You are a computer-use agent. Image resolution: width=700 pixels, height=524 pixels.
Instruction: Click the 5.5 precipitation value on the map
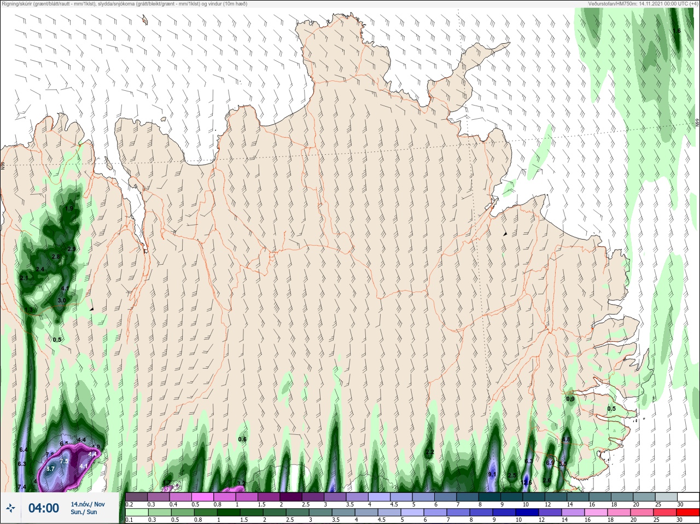(563, 464)
